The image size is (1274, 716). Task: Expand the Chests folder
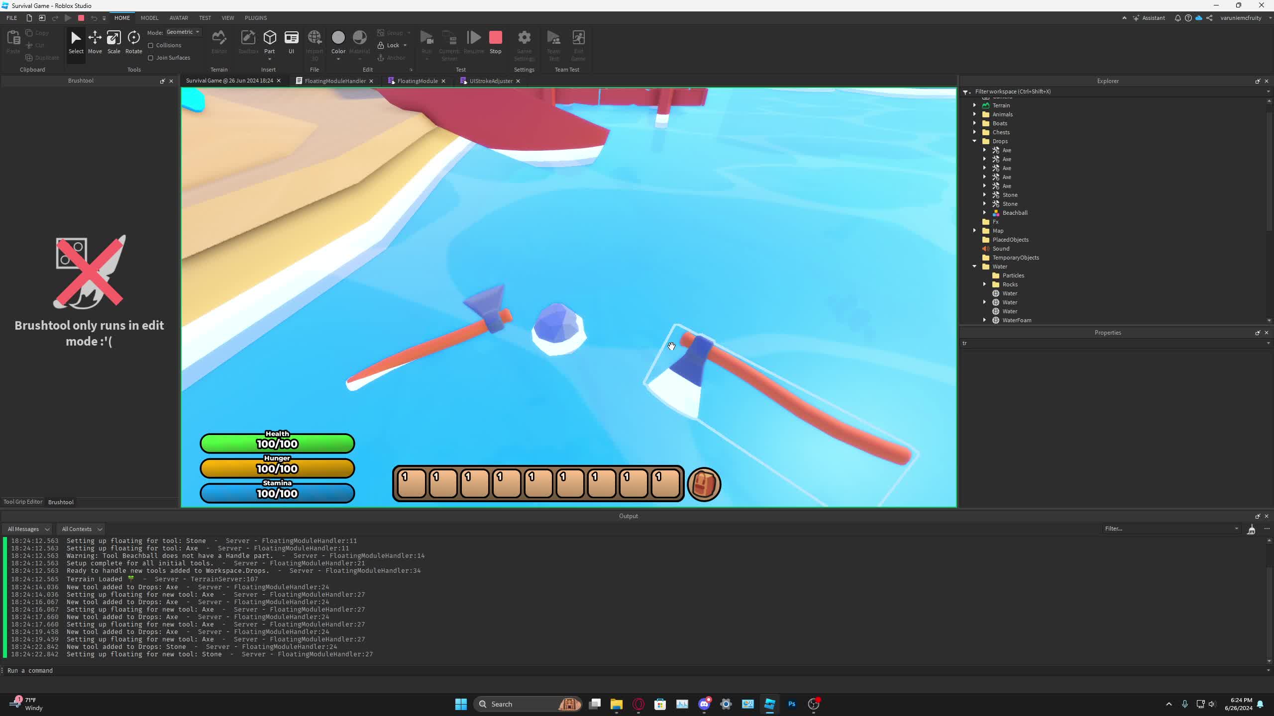(x=974, y=132)
